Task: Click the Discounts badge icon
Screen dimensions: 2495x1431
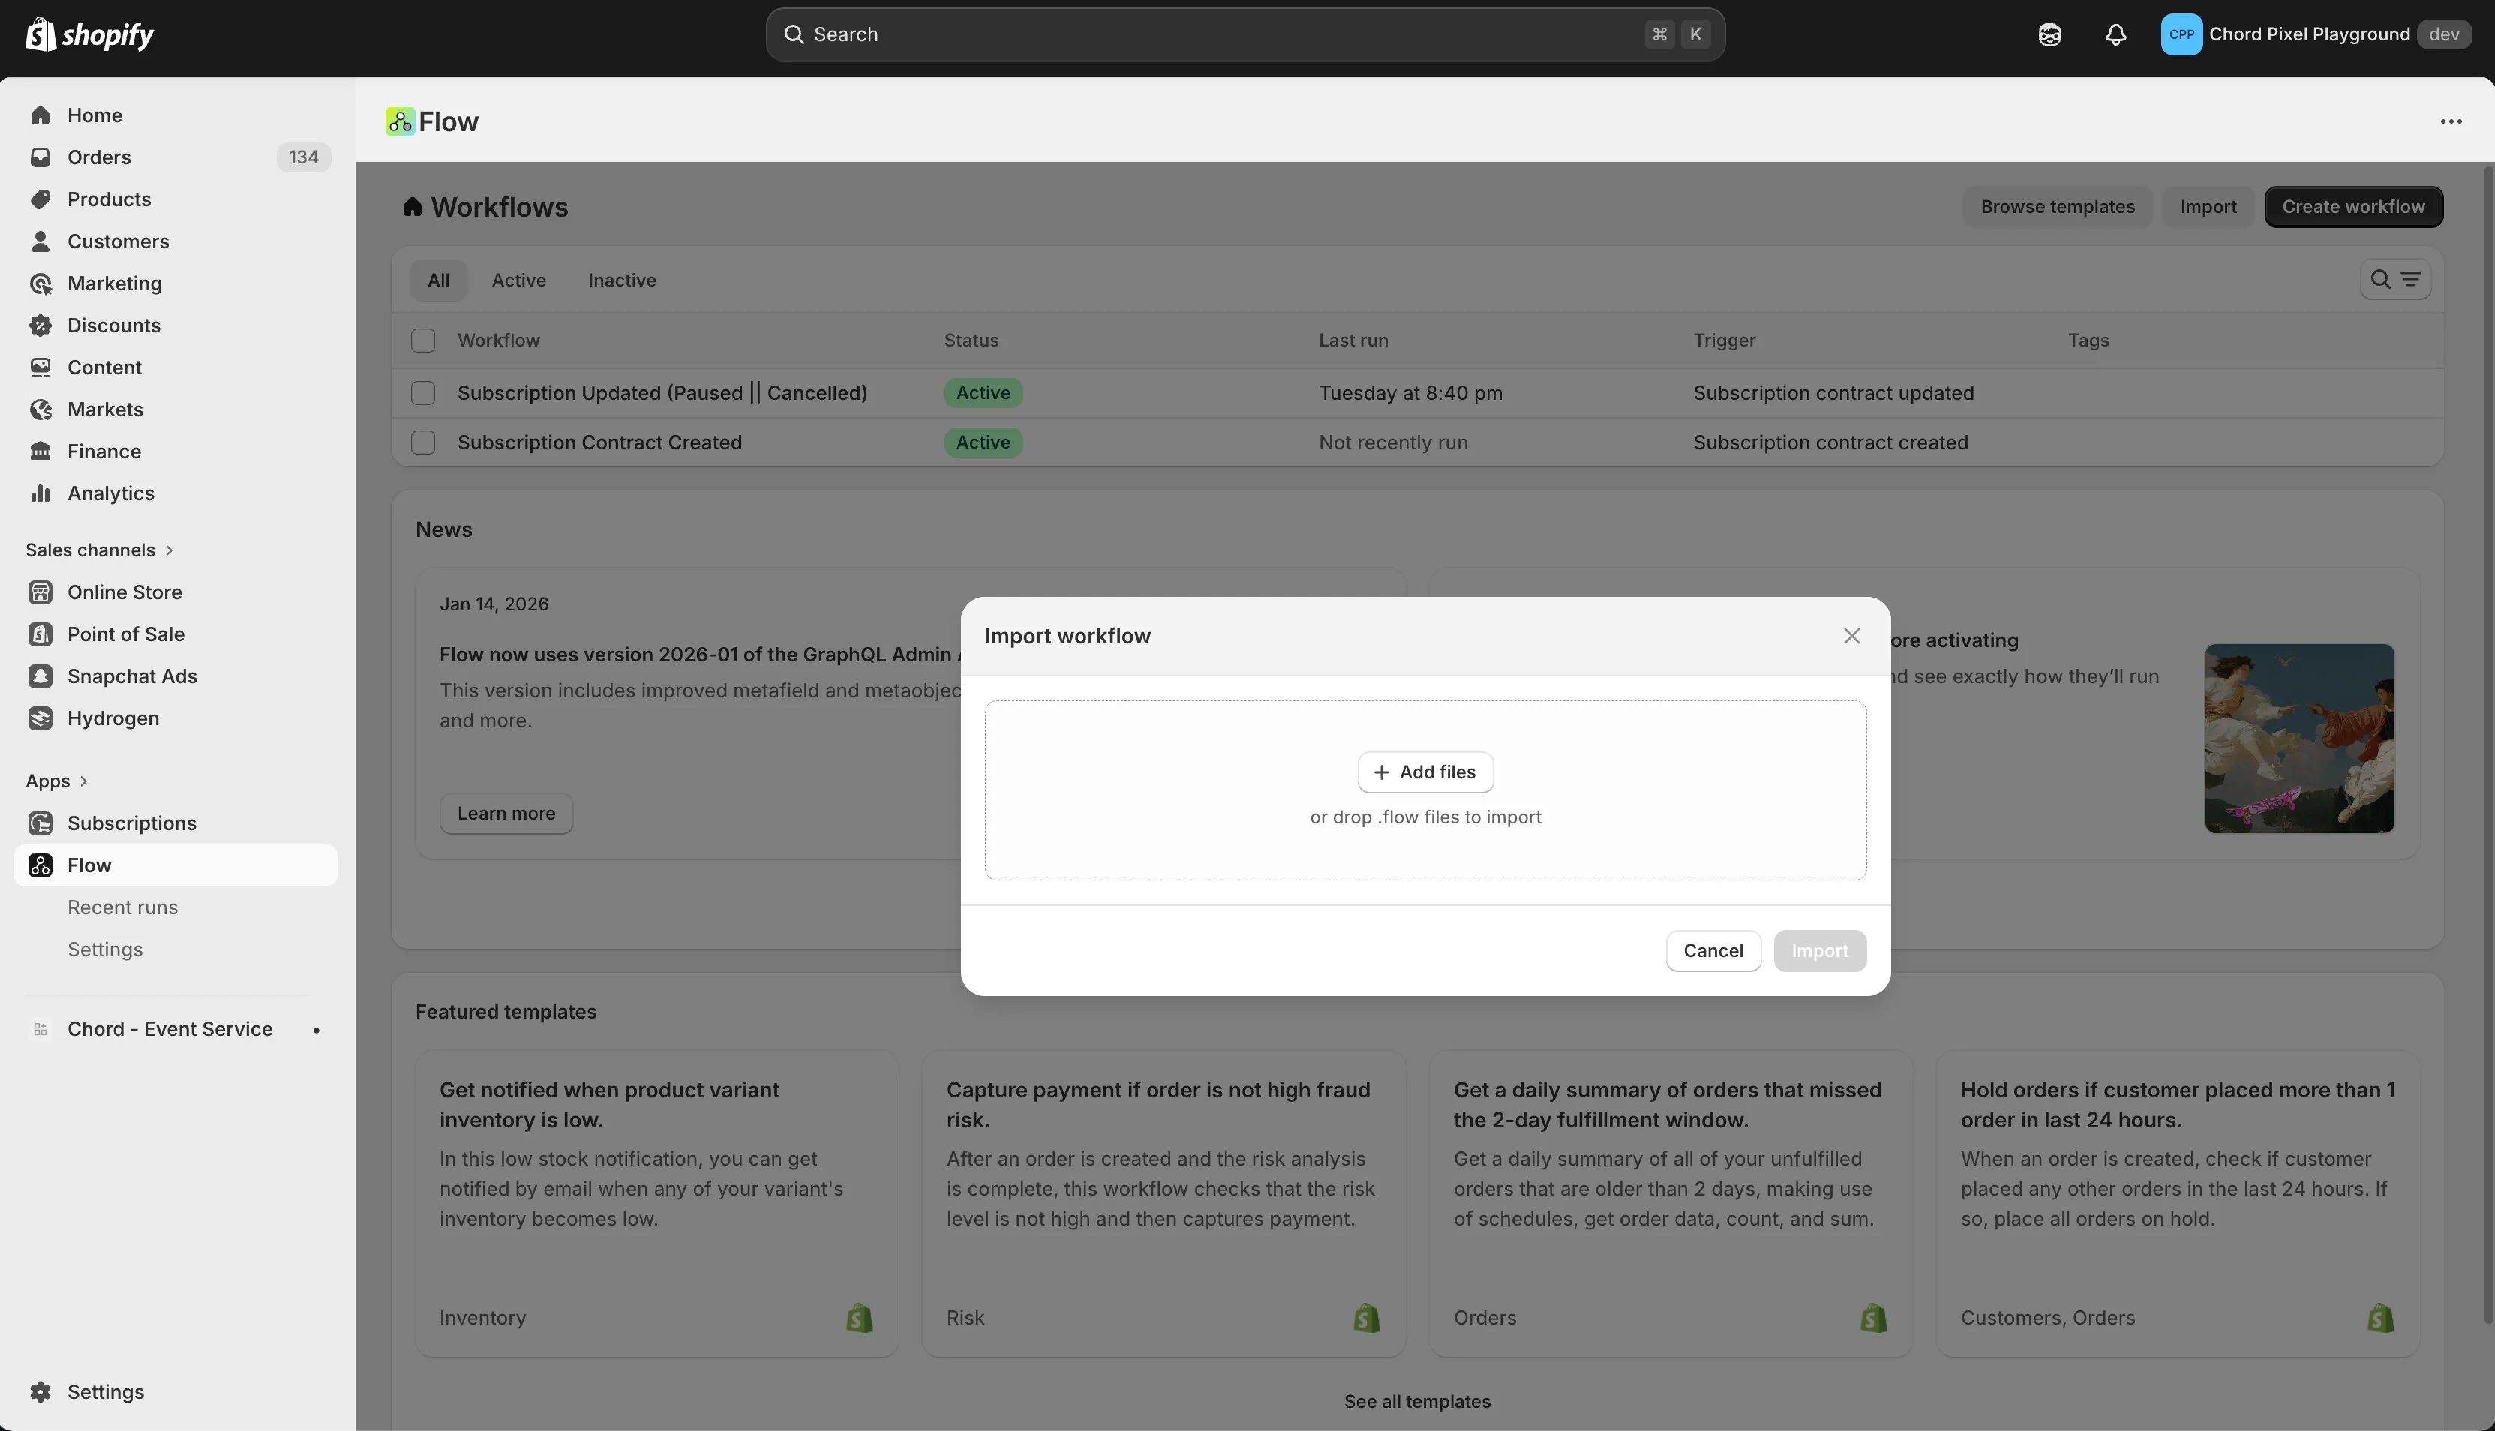Action: 41,325
